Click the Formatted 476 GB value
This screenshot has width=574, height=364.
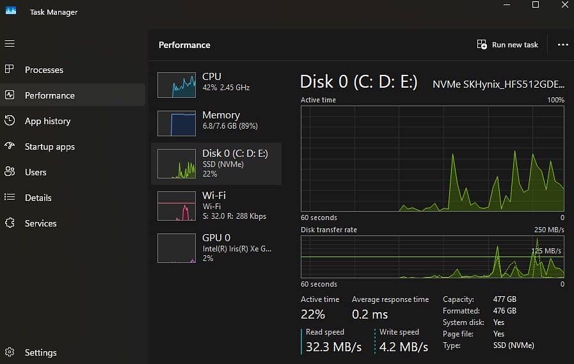coord(504,311)
